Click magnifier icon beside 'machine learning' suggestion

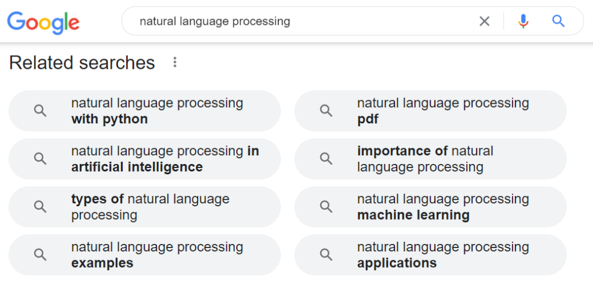coord(326,207)
